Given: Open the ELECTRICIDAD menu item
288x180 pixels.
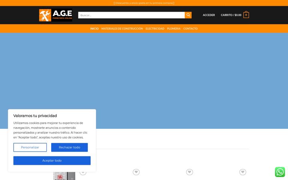Looking at the screenshot, I should pos(155,29).
